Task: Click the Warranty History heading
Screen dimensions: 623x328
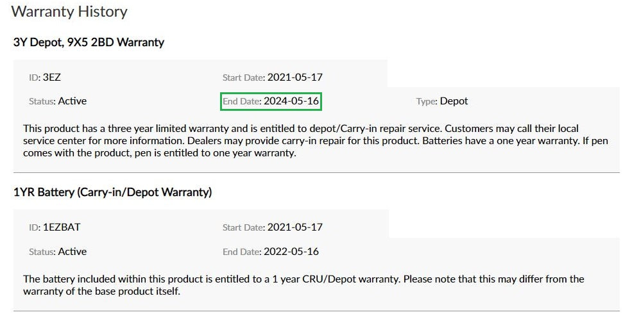Action: point(69,12)
